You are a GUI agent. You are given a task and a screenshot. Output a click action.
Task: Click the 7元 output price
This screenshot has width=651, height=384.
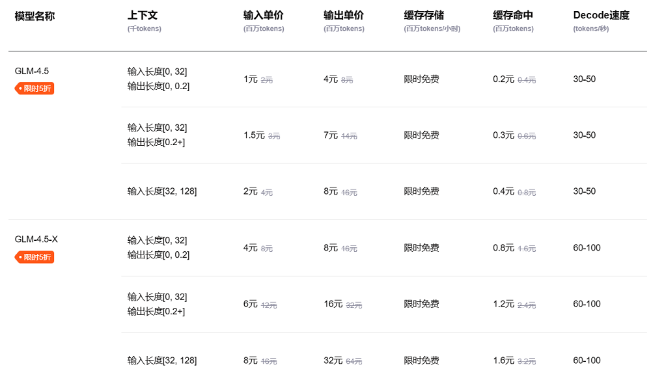(x=331, y=135)
